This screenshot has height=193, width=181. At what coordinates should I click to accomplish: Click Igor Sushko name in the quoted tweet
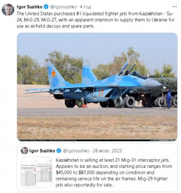pyautogui.click(x=42, y=151)
